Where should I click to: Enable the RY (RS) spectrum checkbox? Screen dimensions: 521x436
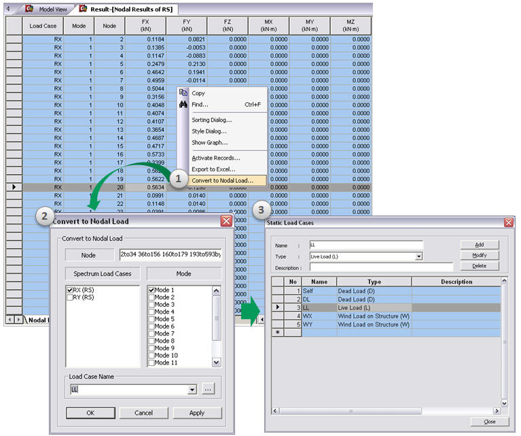(70, 297)
